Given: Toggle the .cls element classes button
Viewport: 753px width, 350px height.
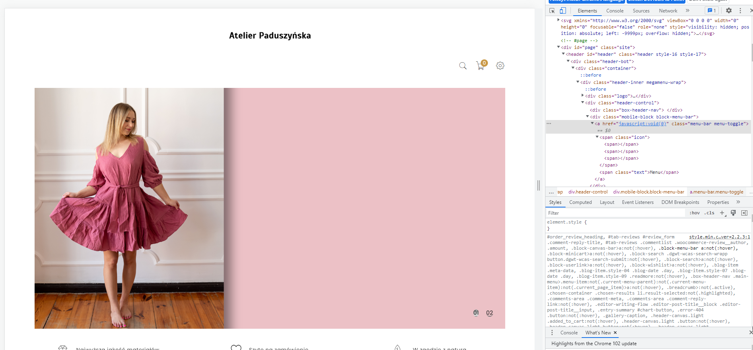Looking at the screenshot, I should pos(709,213).
